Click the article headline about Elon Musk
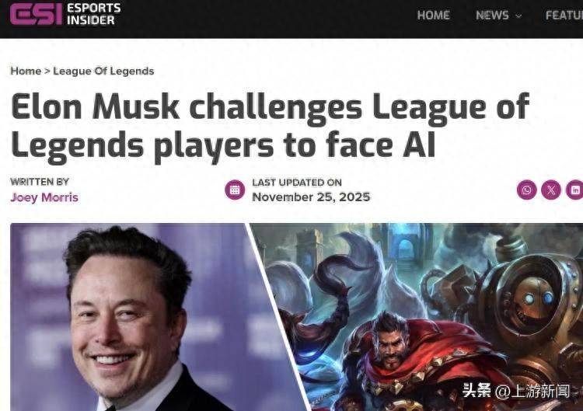This screenshot has width=583, height=411. coord(270,127)
